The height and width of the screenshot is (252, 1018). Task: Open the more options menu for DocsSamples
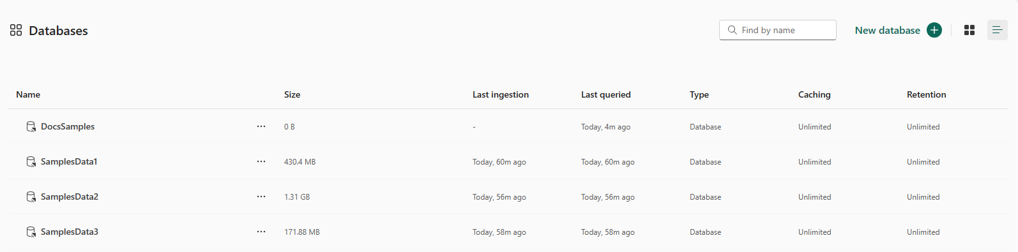pos(261,126)
